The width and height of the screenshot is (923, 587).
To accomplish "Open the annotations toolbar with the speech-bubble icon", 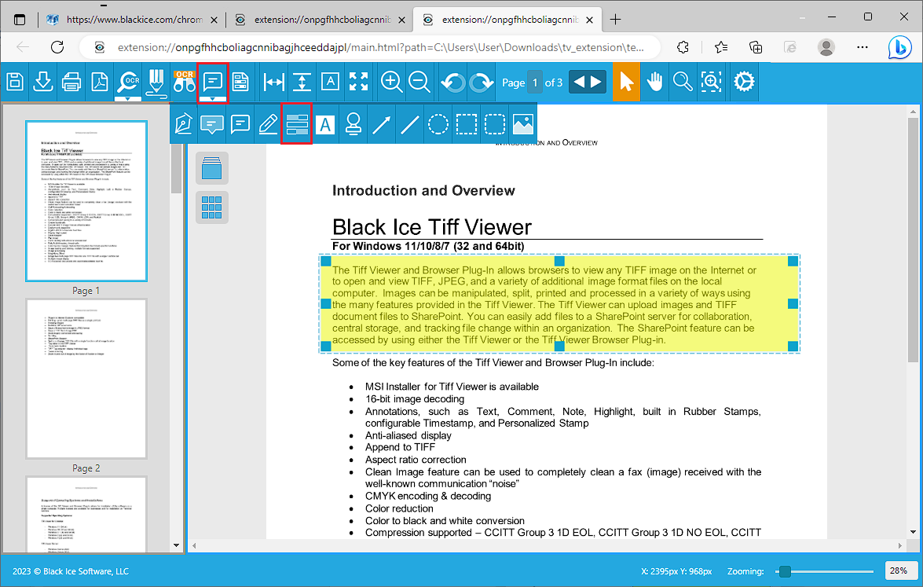I will click(213, 82).
